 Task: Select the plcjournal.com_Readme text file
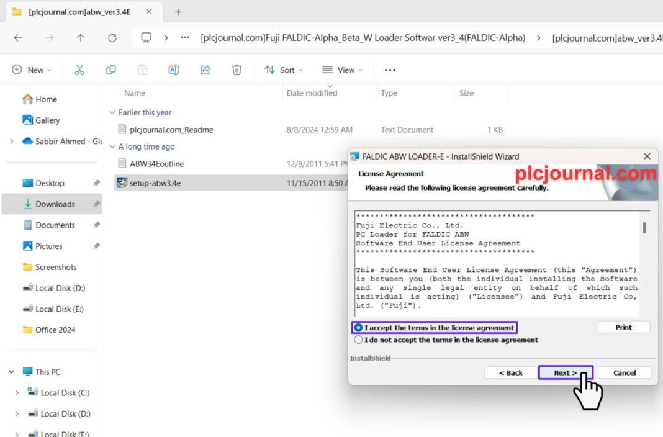171,130
